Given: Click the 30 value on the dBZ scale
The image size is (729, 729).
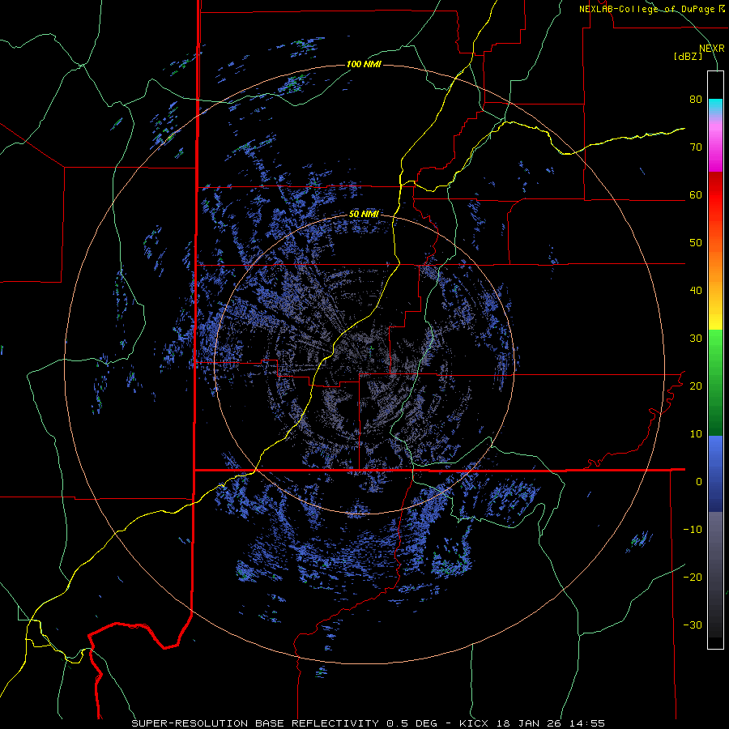Looking at the screenshot, I should [x=696, y=339].
